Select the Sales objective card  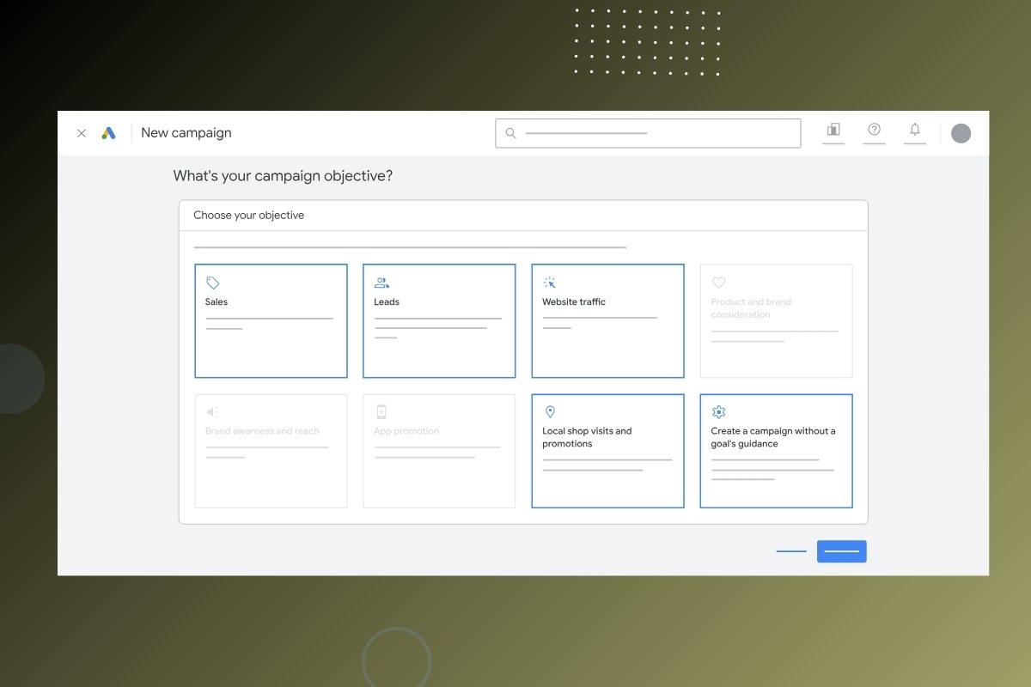pyautogui.click(x=271, y=321)
